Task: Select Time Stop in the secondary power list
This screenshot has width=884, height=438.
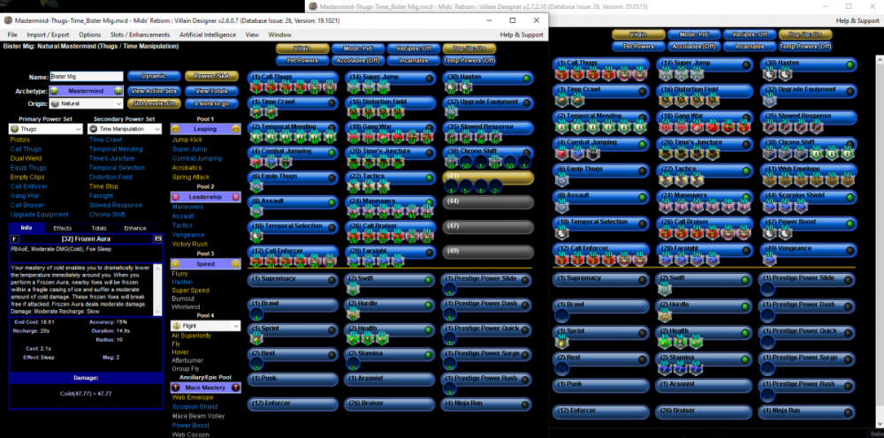Action: coord(103,186)
